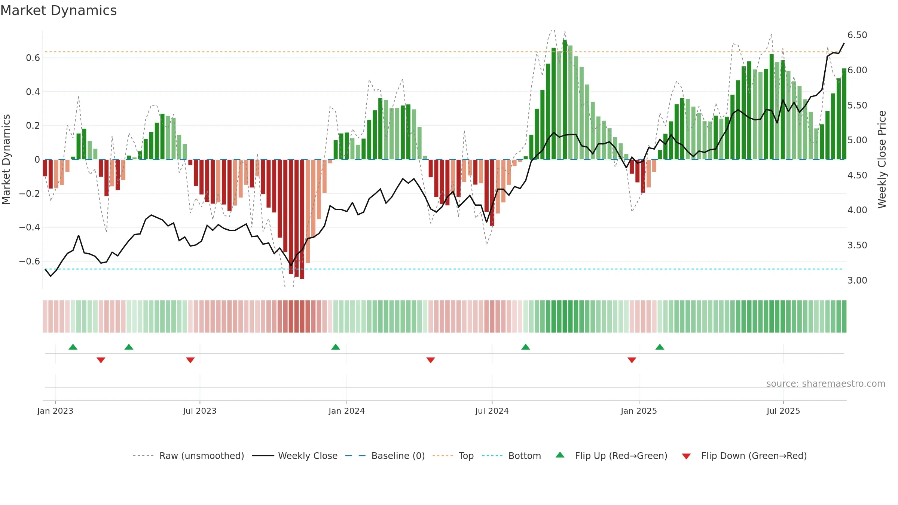Click the Jul 2023 x-axis label
The width and height of the screenshot is (898, 505).
coord(200,411)
